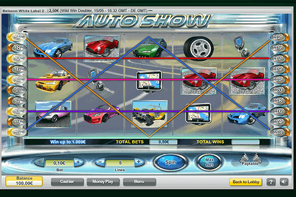Click the green car symbol
The width and height of the screenshot is (296, 197).
click(x=149, y=48)
